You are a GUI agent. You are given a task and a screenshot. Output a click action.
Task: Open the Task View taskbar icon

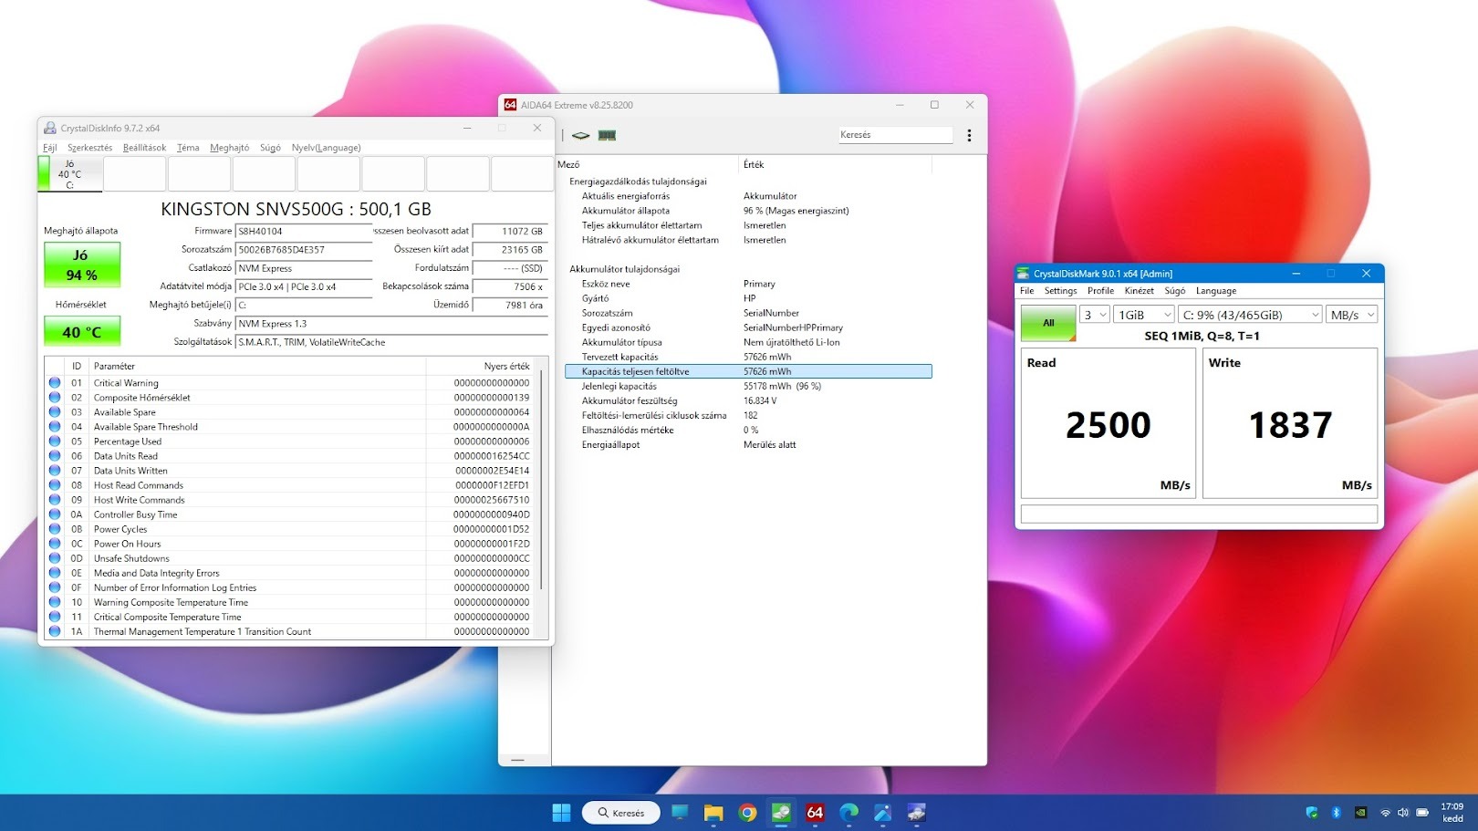pyautogui.click(x=680, y=813)
